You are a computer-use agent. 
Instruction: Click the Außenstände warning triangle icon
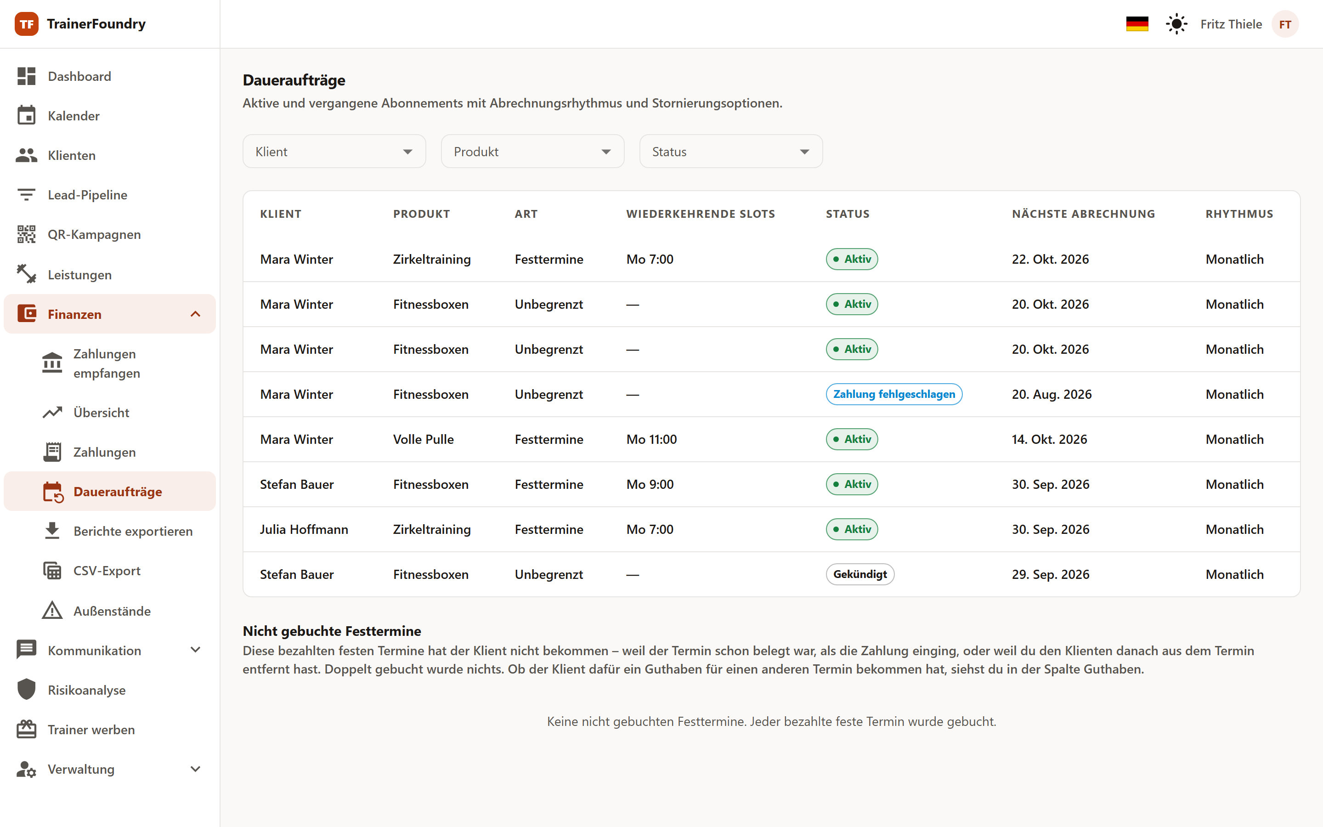[52, 611]
